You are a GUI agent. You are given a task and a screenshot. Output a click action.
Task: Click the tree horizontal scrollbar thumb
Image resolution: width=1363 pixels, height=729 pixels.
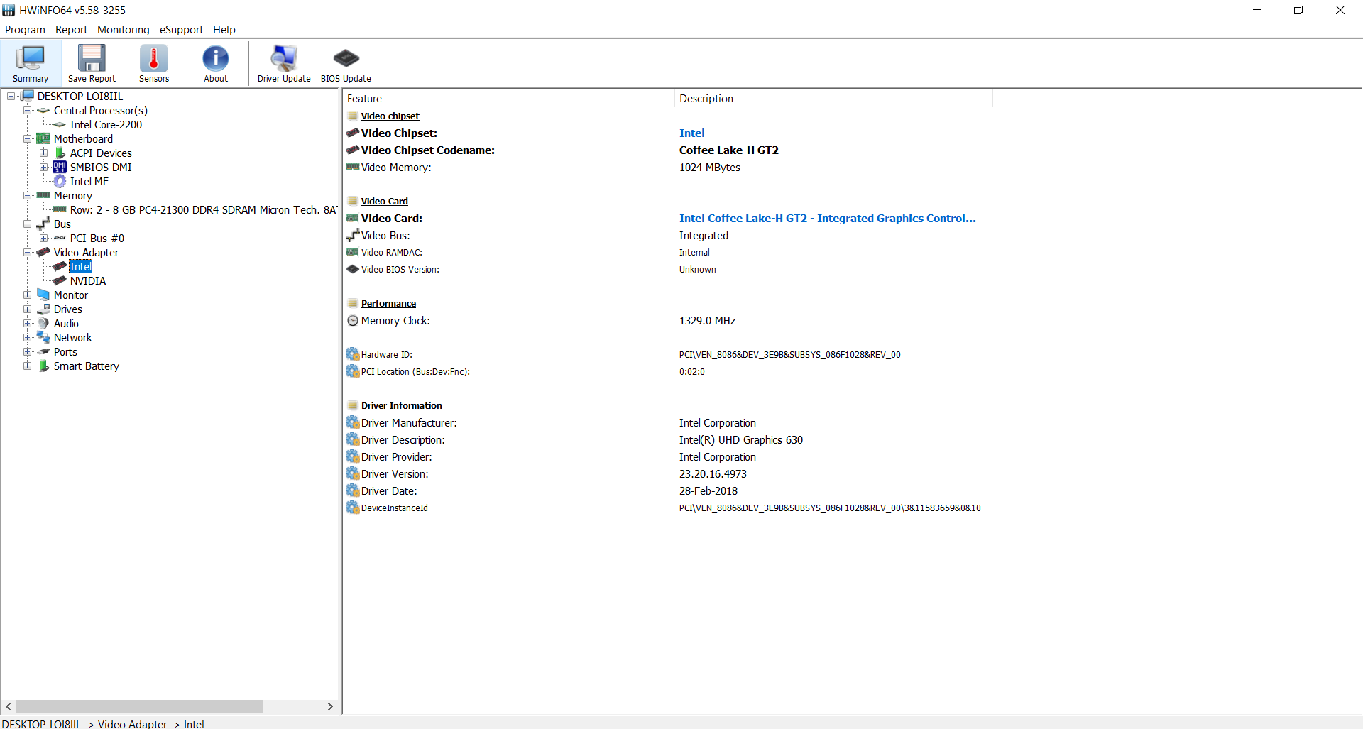[x=139, y=706]
